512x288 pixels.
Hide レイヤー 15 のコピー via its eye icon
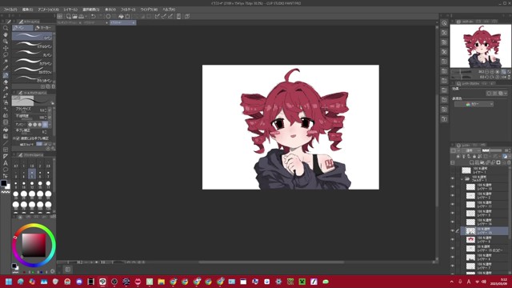click(453, 248)
